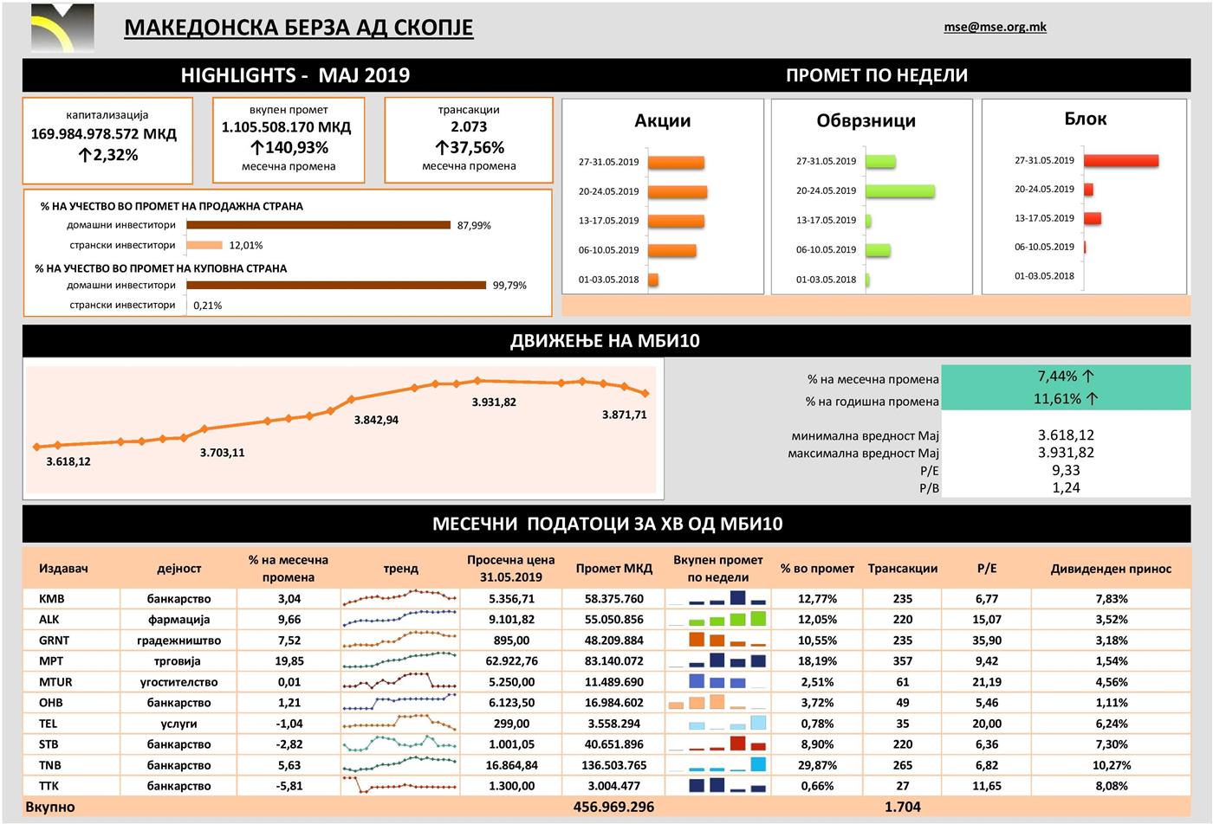Image resolution: width=1213 pixels, height=824 pixels.
Task: Click the Macedonian Stock Exchange logo
Action: tap(62, 28)
